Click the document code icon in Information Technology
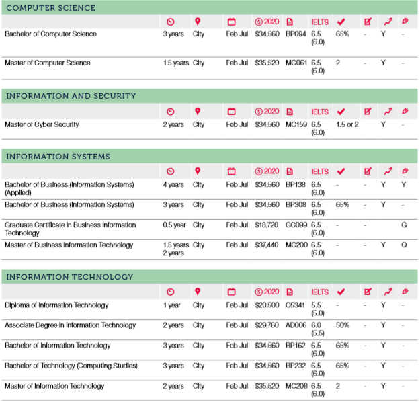The image size is (420, 402). click(x=290, y=292)
